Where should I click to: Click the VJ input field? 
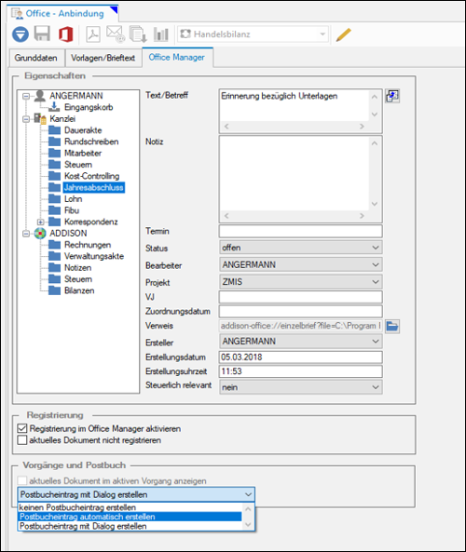pyautogui.click(x=300, y=297)
